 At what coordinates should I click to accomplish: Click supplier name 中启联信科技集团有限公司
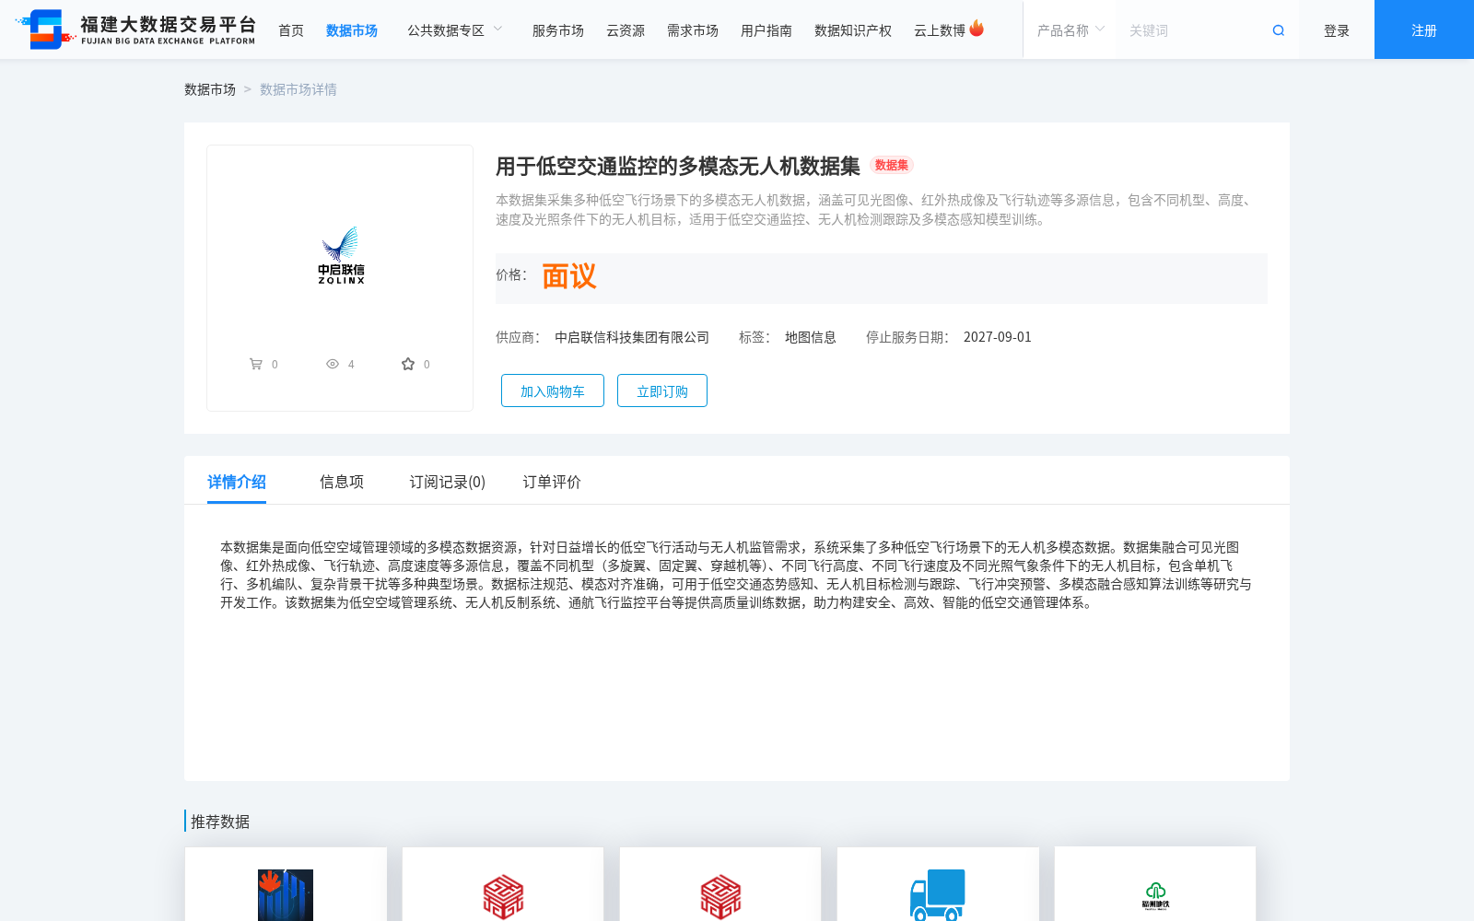(632, 337)
